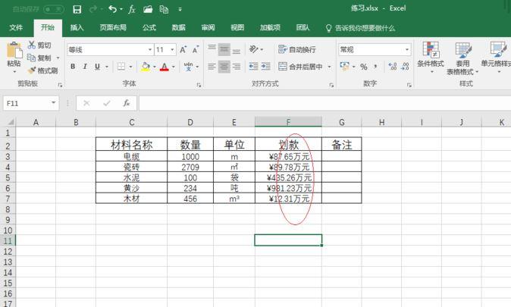This screenshot has width=511, height=307.
Task: Click the increase font size icon
Action: [183, 49]
